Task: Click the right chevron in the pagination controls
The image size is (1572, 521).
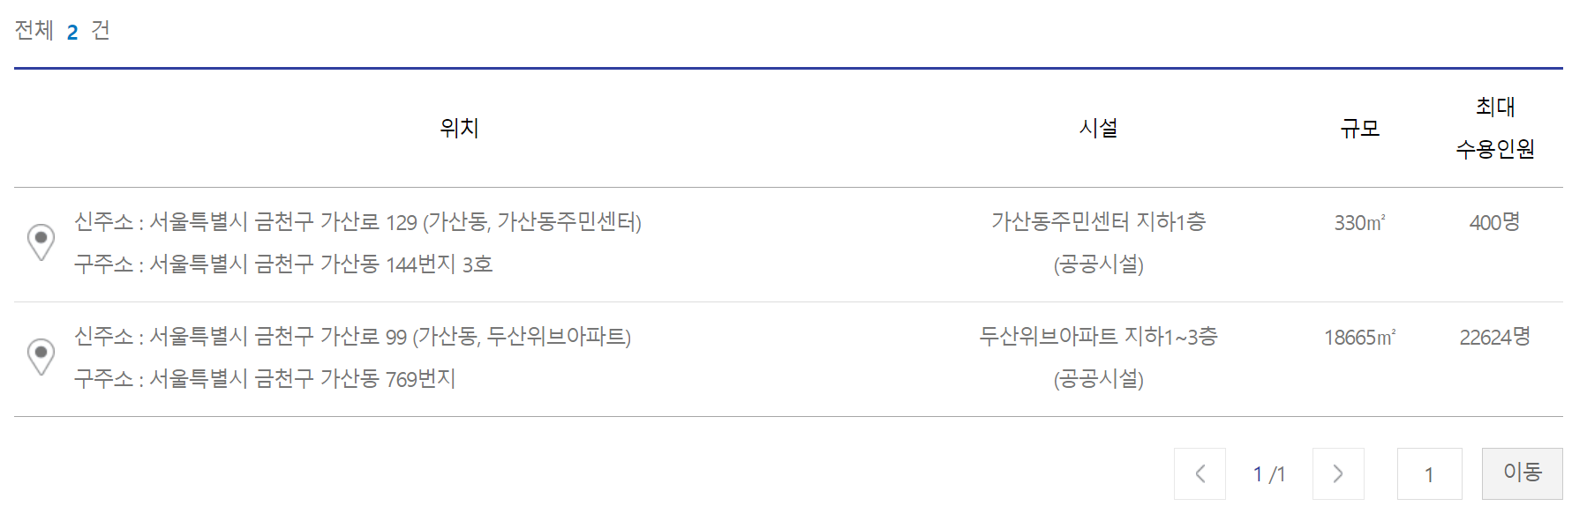Action: [x=1338, y=473]
